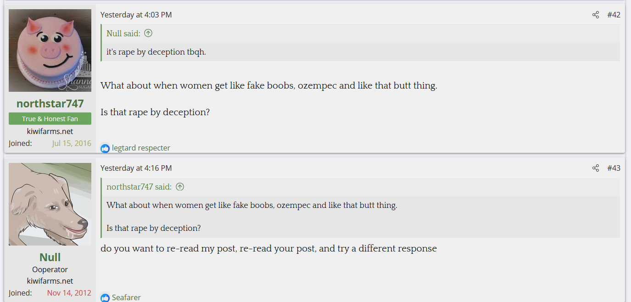
Task: Open post number #43 permalink
Action: point(614,168)
